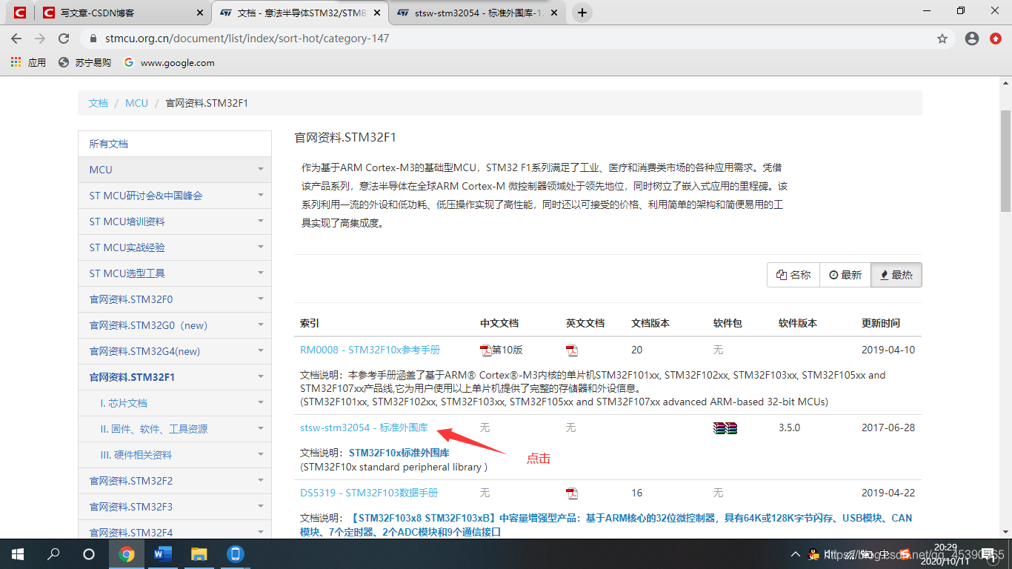The height and width of the screenshot is (569, 1012).
Task: Expand the ST MCU实战经验 caret
Action: [261, 247]
